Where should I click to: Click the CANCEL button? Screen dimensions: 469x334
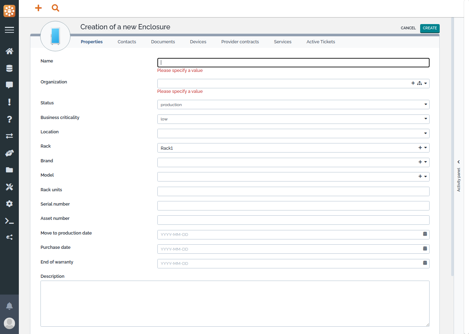pyautogui.click(x=408, y=28)
